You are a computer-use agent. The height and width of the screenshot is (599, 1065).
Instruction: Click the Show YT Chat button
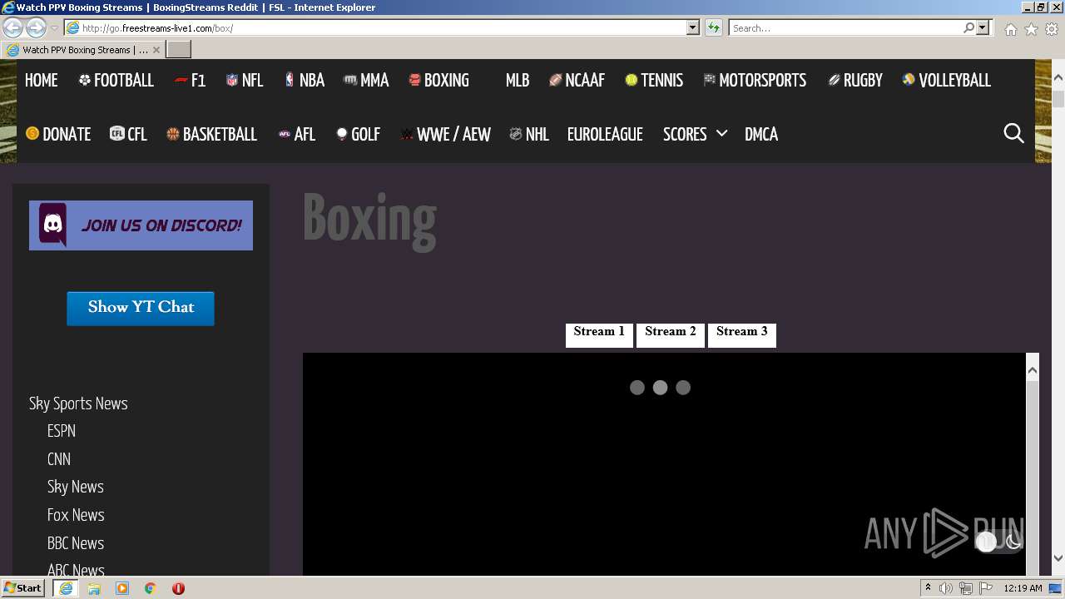pyautogui.click(x=141, y=308)
